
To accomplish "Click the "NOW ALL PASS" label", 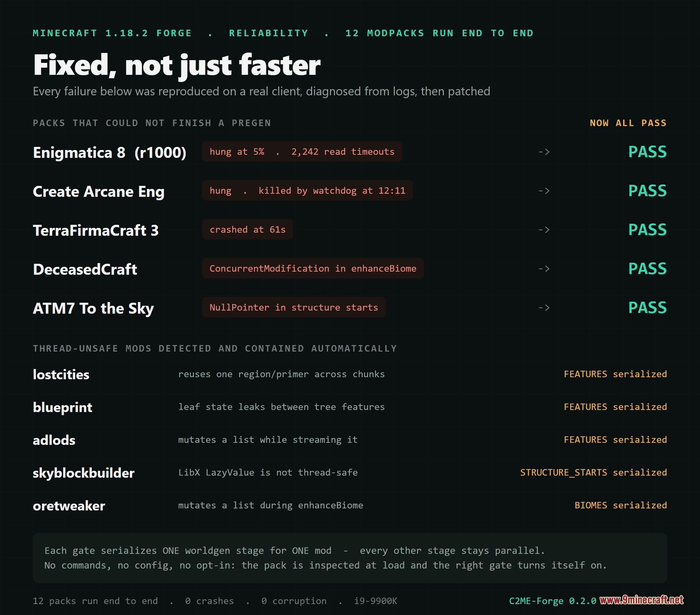I will 628,123.
